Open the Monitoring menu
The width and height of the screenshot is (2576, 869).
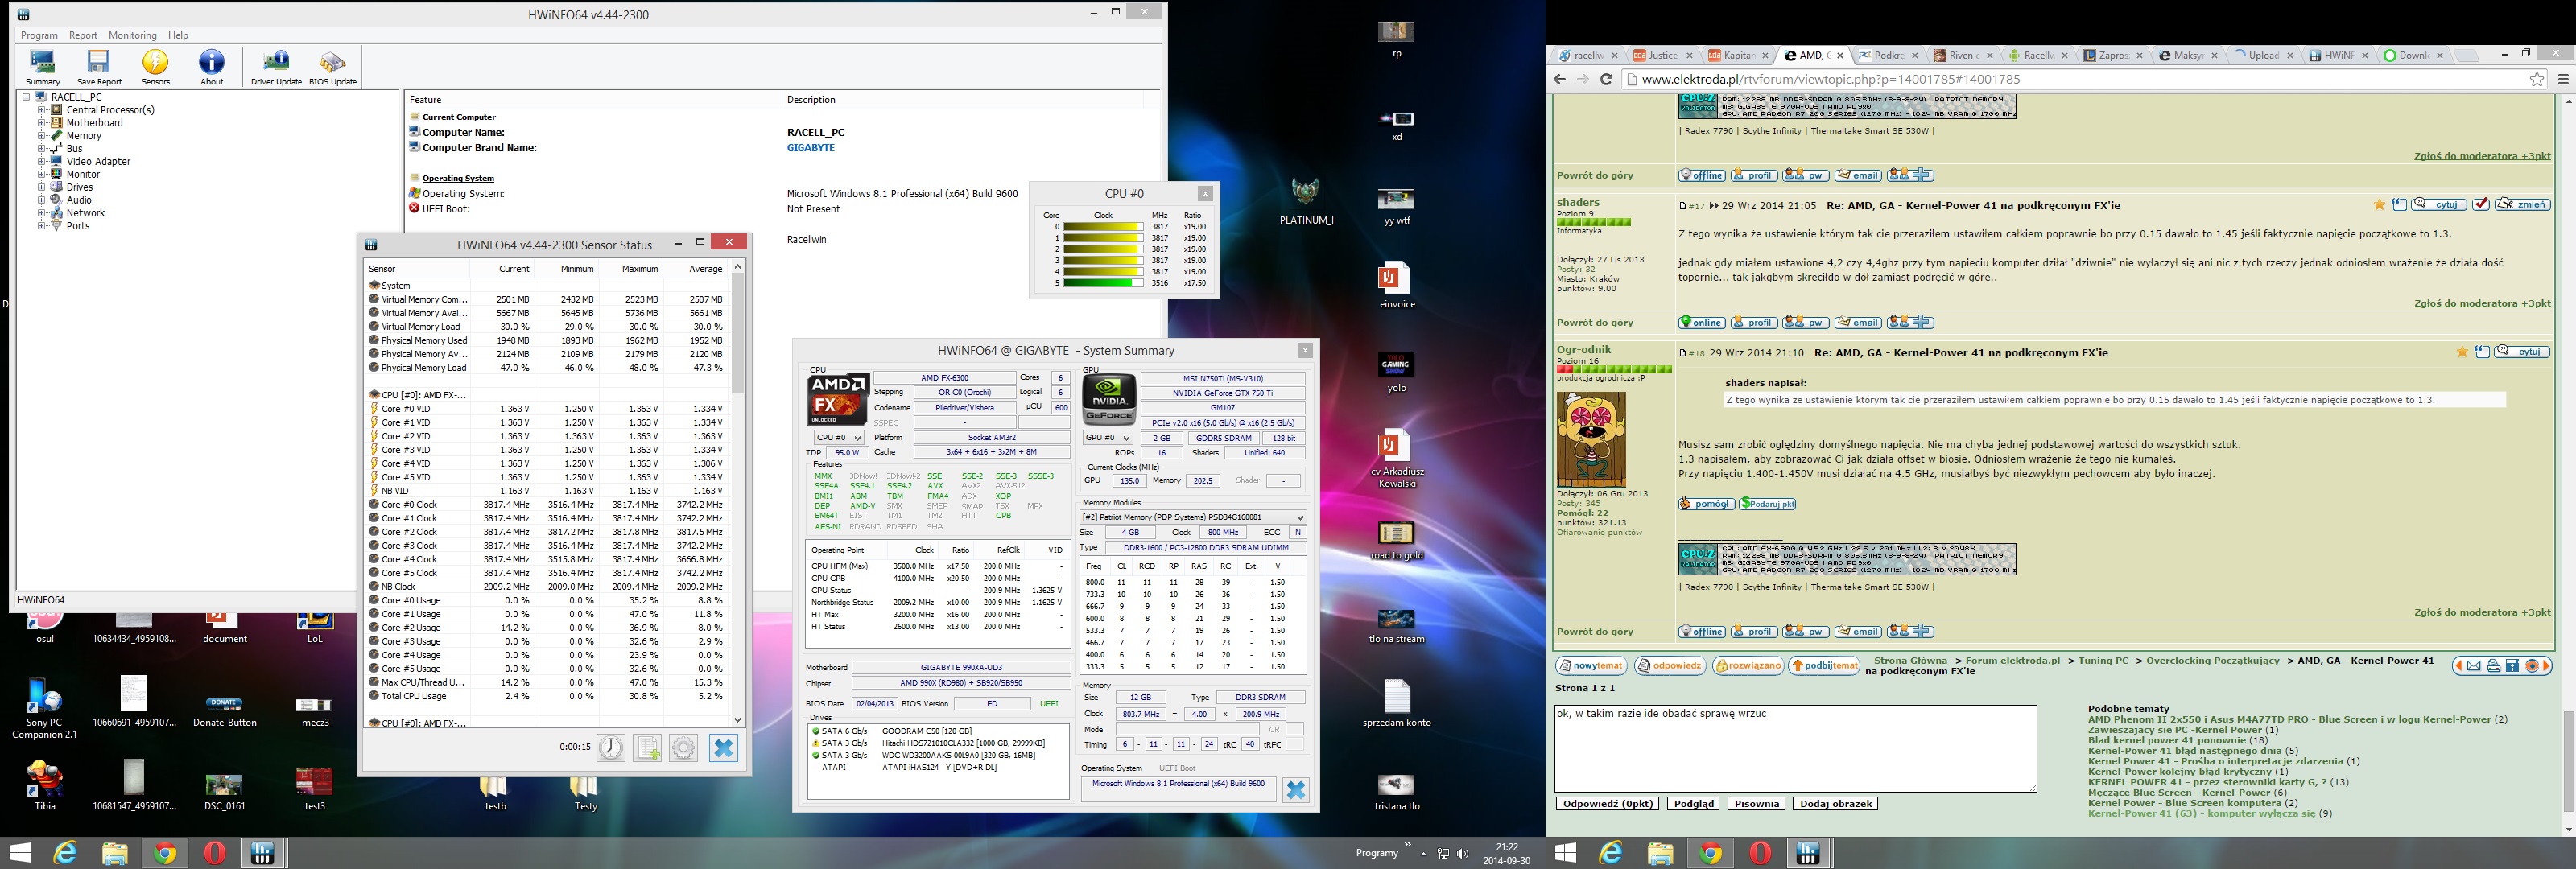132,35
